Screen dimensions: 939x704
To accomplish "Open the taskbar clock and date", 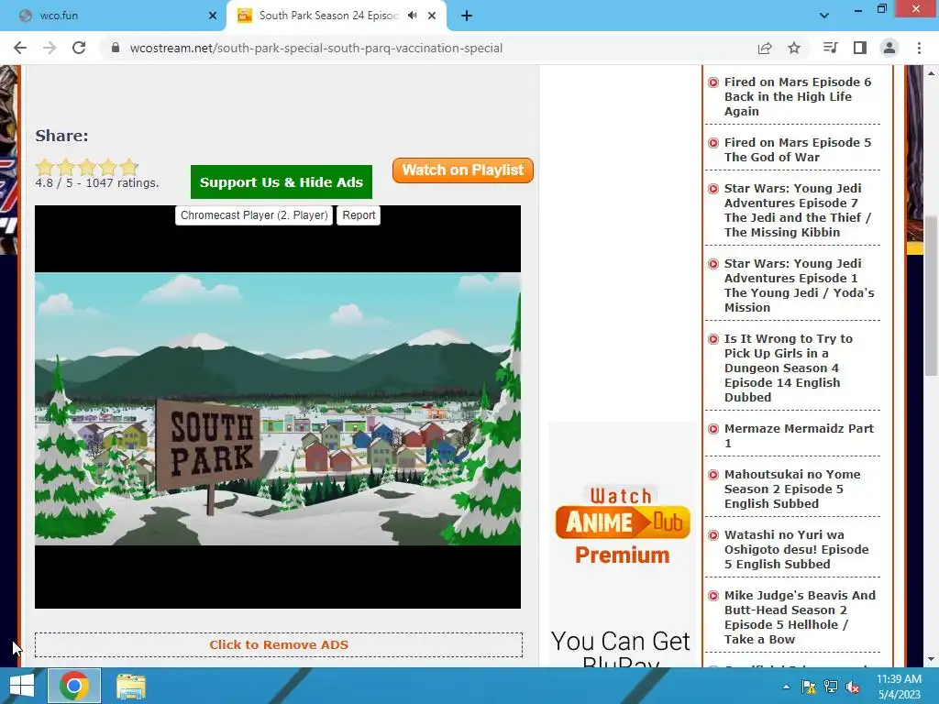I will point(899,687).
